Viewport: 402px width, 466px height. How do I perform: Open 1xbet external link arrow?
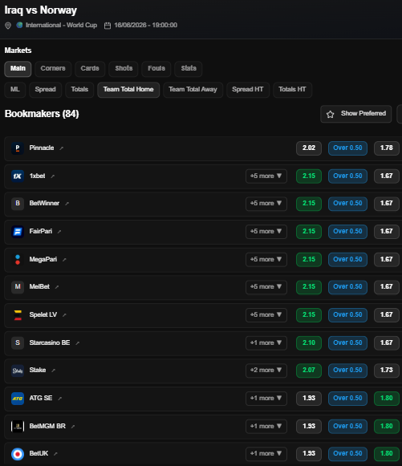tap(53, 176)
